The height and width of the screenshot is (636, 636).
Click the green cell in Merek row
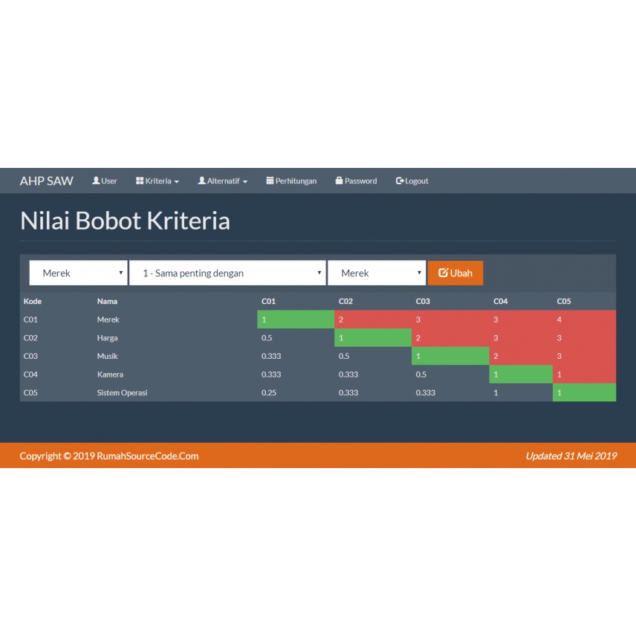(x=296, y=319)
